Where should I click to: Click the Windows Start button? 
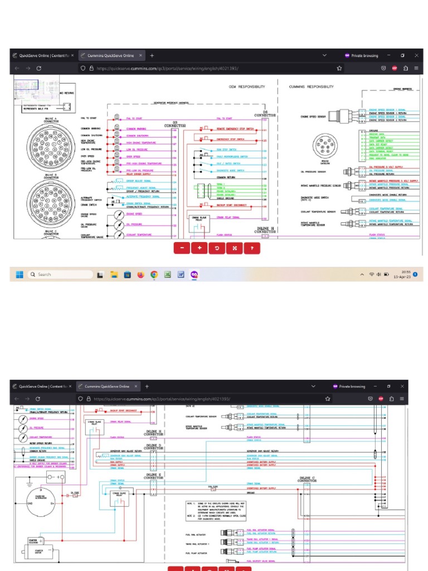click(20, 274)
